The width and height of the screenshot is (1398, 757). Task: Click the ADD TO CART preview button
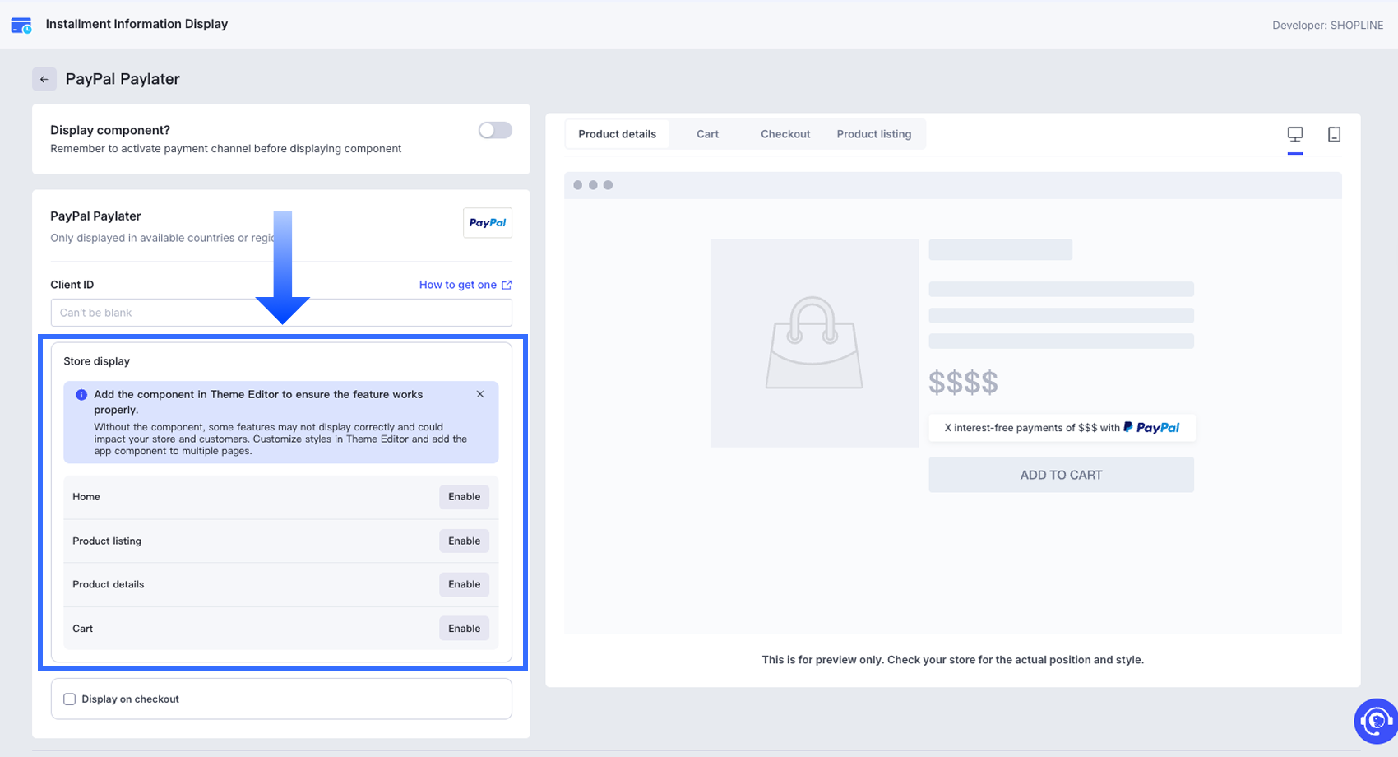1061,475
